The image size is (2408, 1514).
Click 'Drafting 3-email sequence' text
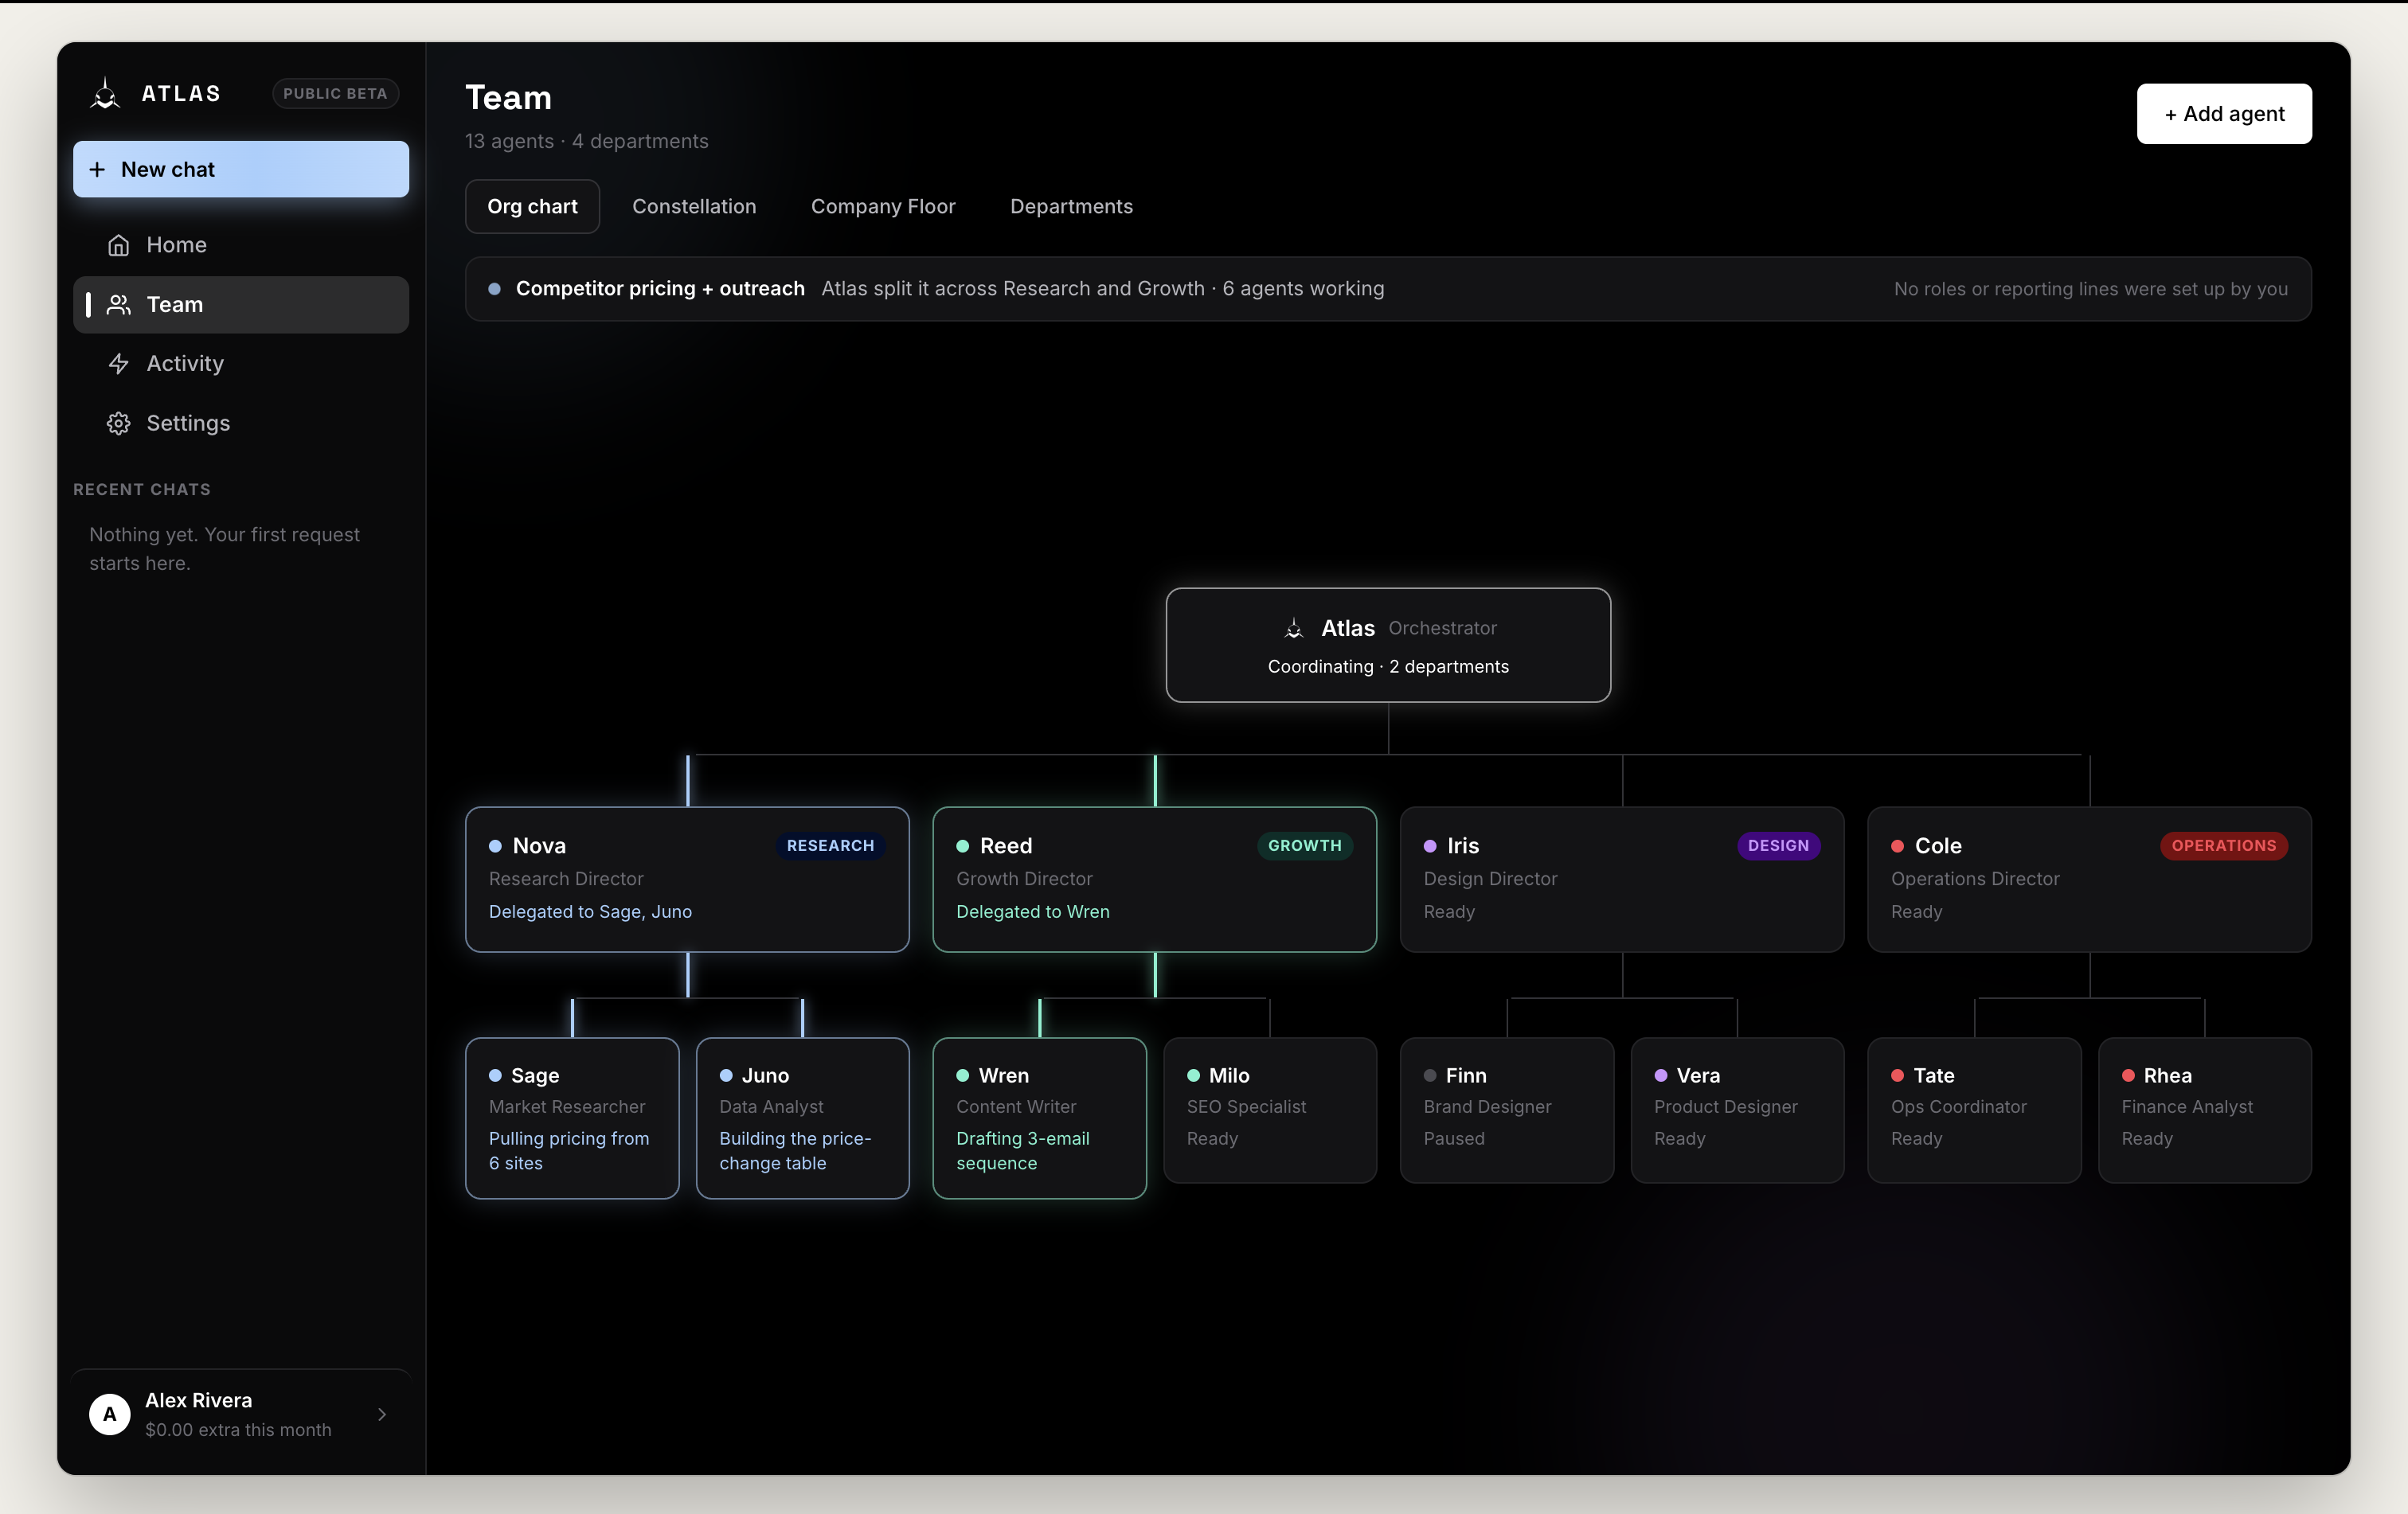[x=1023, y=1151]
